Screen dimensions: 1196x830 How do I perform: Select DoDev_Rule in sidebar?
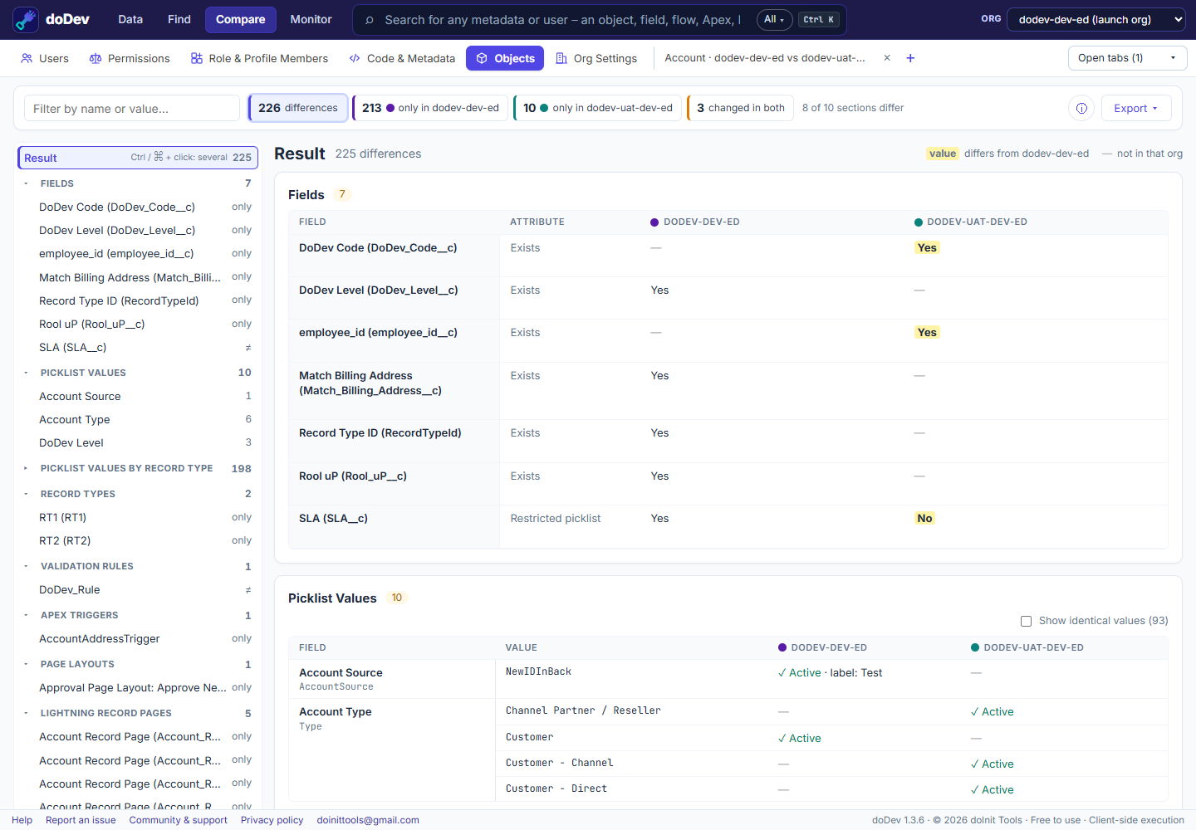[x=138, y=590]
